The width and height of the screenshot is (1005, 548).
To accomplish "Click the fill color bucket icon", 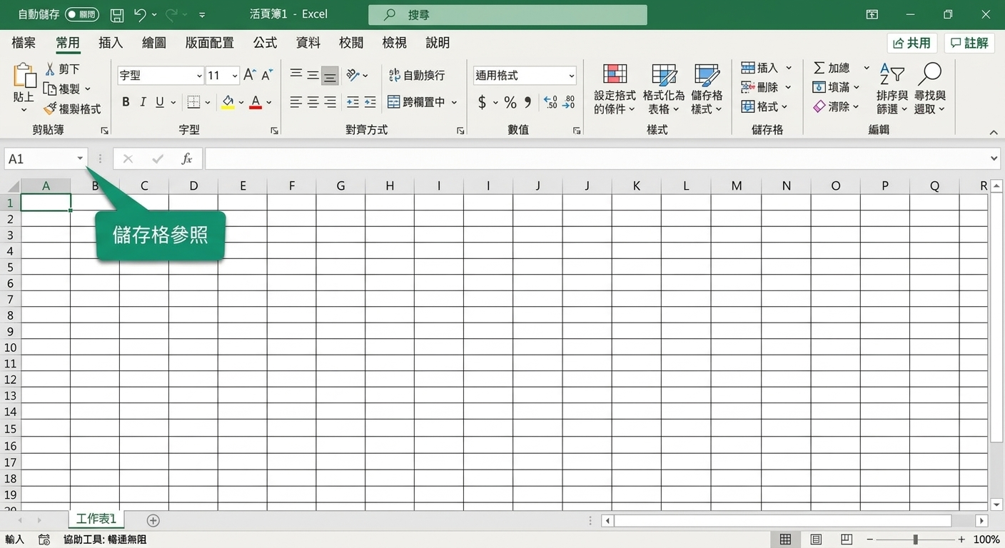I will tap(228, 102).
